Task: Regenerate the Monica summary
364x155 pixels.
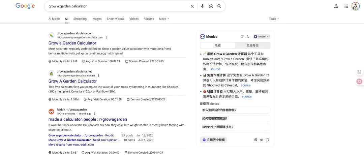Action: (x=242, y=37)
